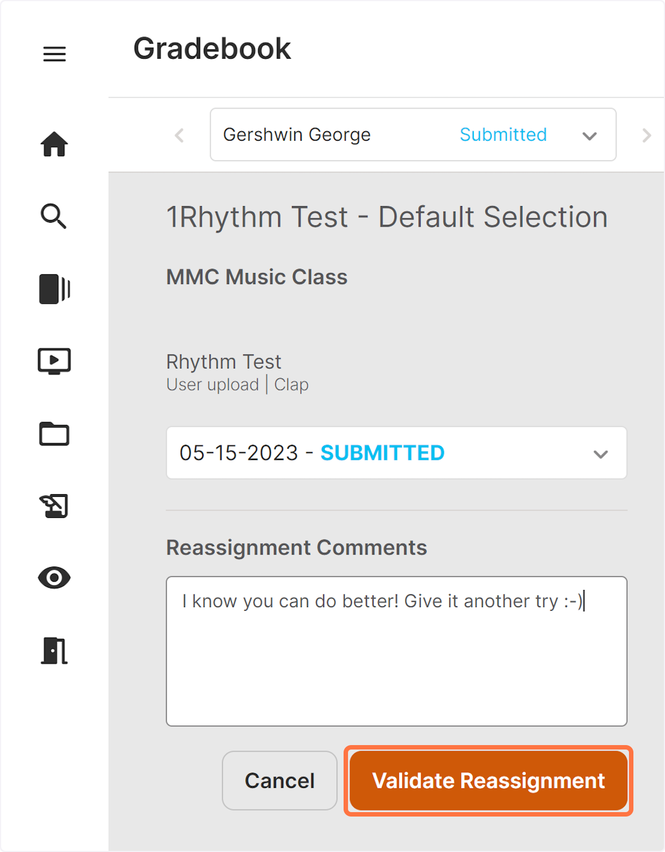Click chevron arrow beside Submitted status
This screenshot has width=665, height=852.
point(590,136)
